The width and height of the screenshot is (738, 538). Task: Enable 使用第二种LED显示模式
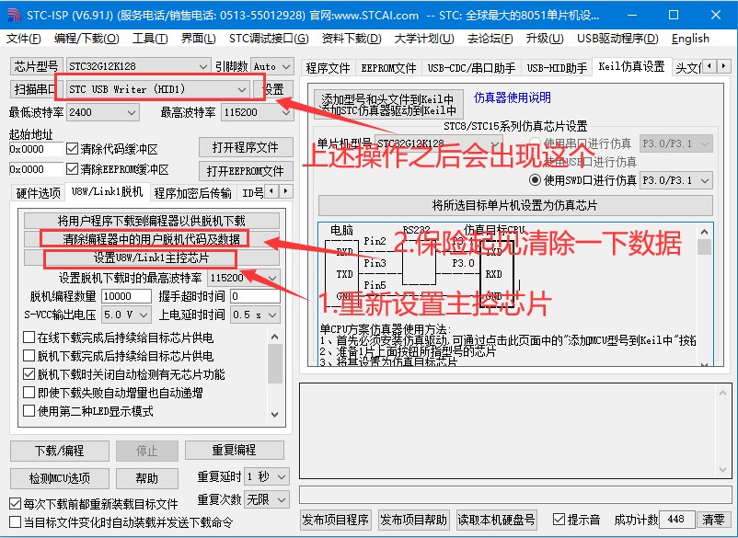[x=29, y=411]
